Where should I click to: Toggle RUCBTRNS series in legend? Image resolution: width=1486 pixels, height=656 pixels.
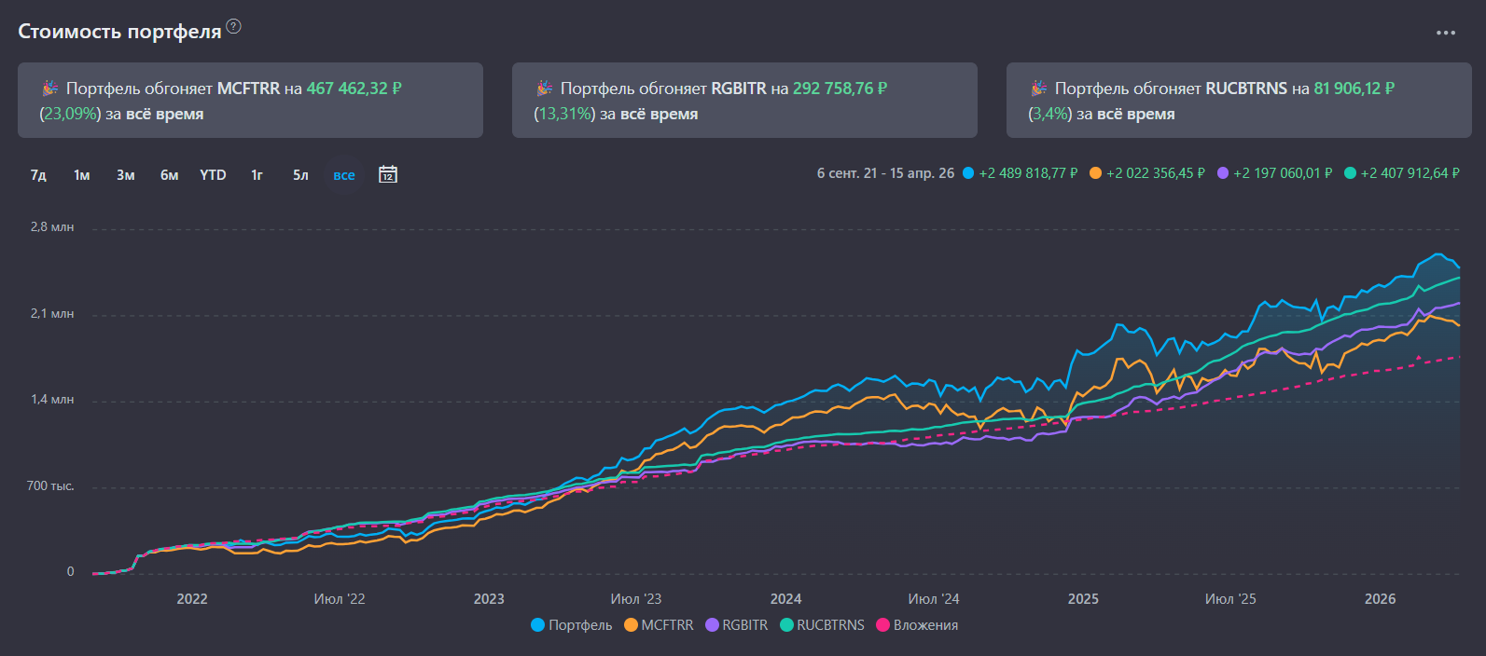[822, 625]
